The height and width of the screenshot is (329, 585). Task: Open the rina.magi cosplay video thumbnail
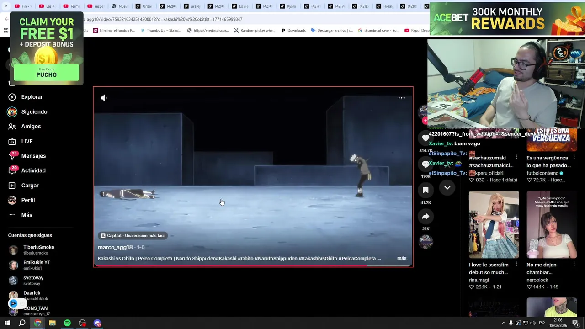coord(494,224)
